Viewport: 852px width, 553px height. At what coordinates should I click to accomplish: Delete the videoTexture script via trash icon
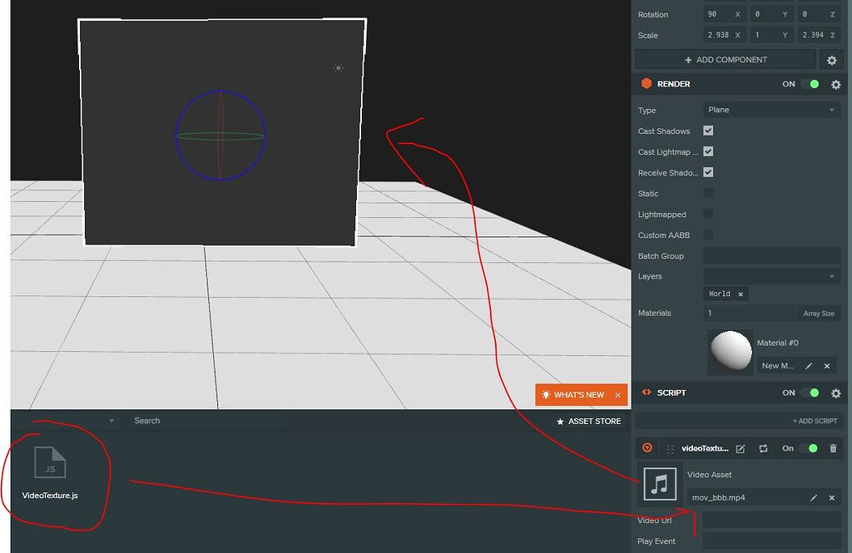[834, 447]
